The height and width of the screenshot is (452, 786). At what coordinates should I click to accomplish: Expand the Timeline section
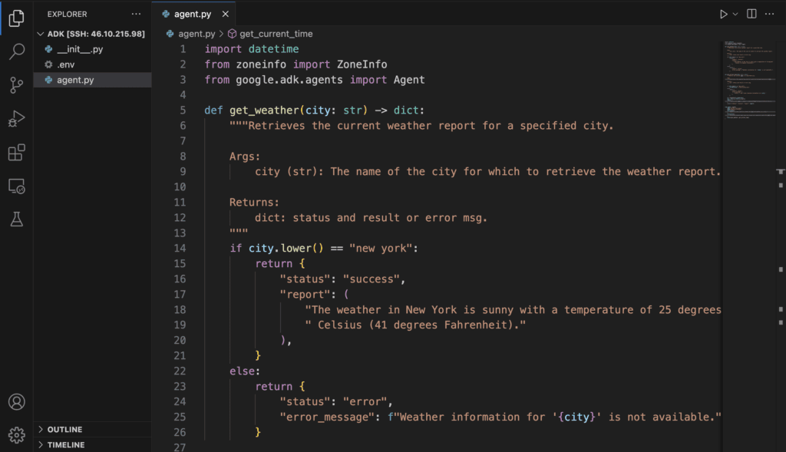click(92, 444)
